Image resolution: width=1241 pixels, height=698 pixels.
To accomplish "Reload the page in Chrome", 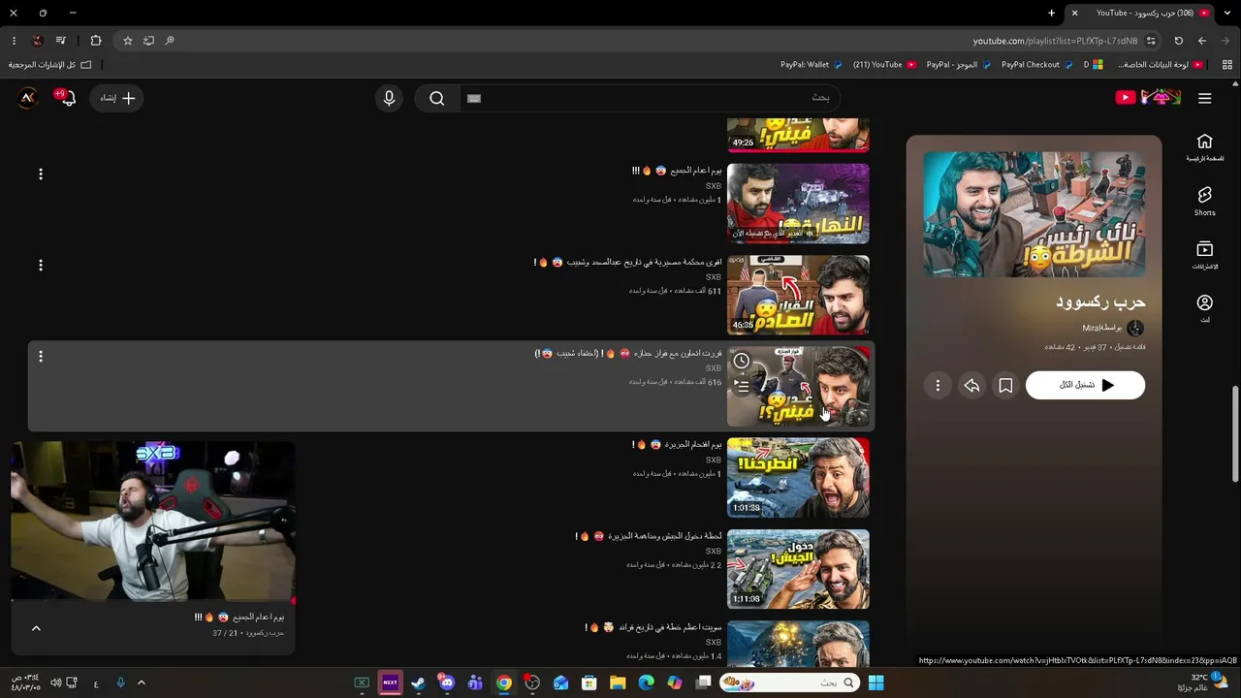I will (x=1178, y=41).
